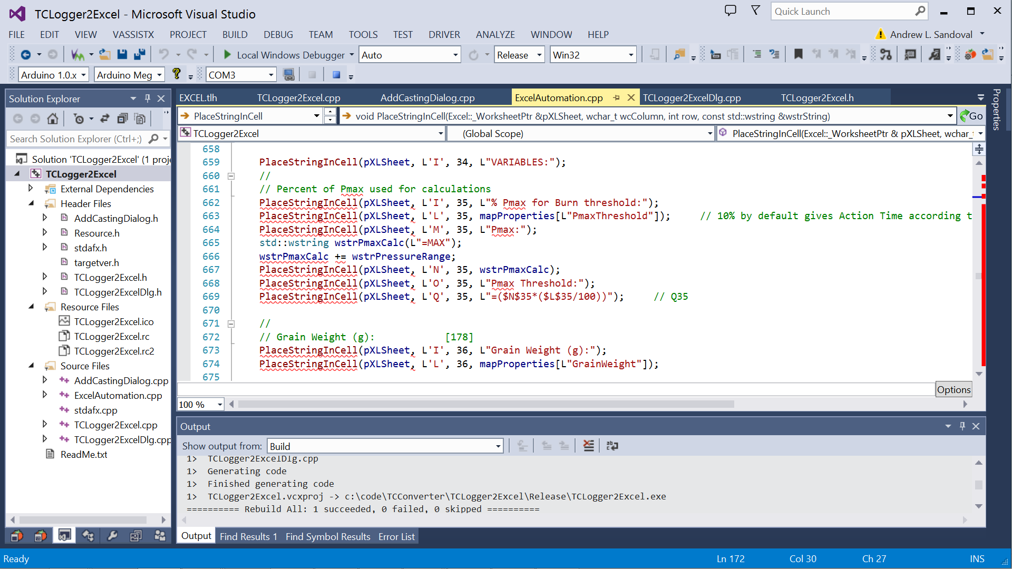
Task: Open the VASSISTX menu
Action: pyautogui.click(x=133, y=34)
